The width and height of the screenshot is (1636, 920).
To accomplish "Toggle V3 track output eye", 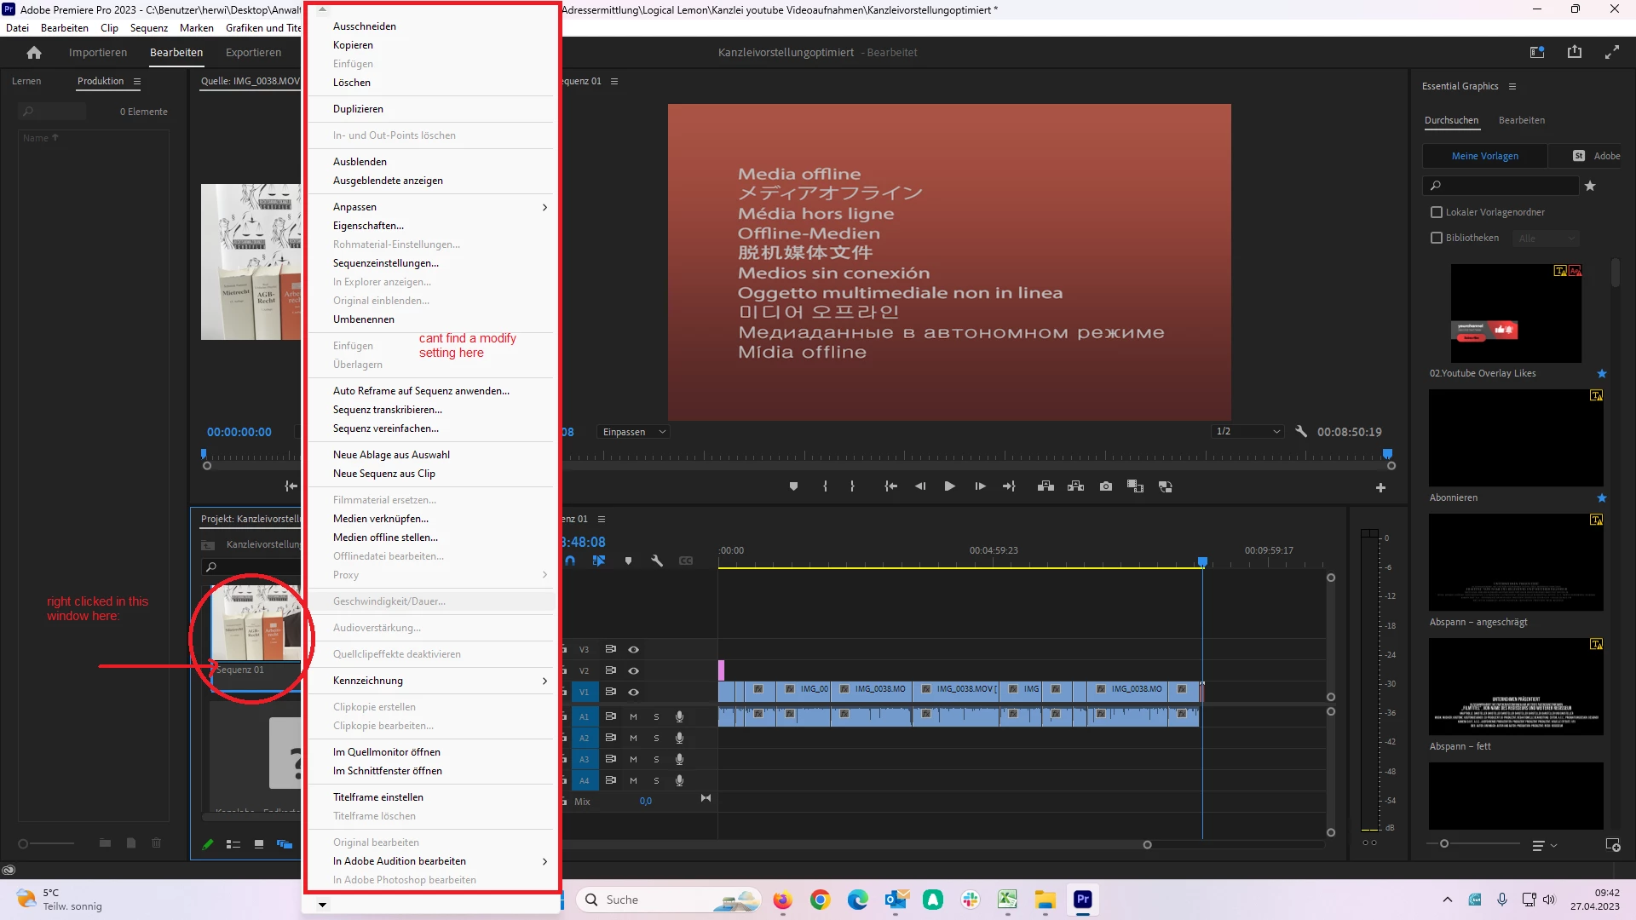I will point(633,649).
